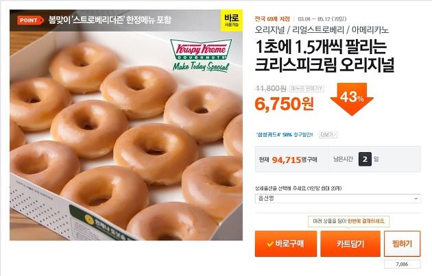The image size is (432, 276).
Task: Click the remaining days number 2 box
Action: (x=365, y=159)
